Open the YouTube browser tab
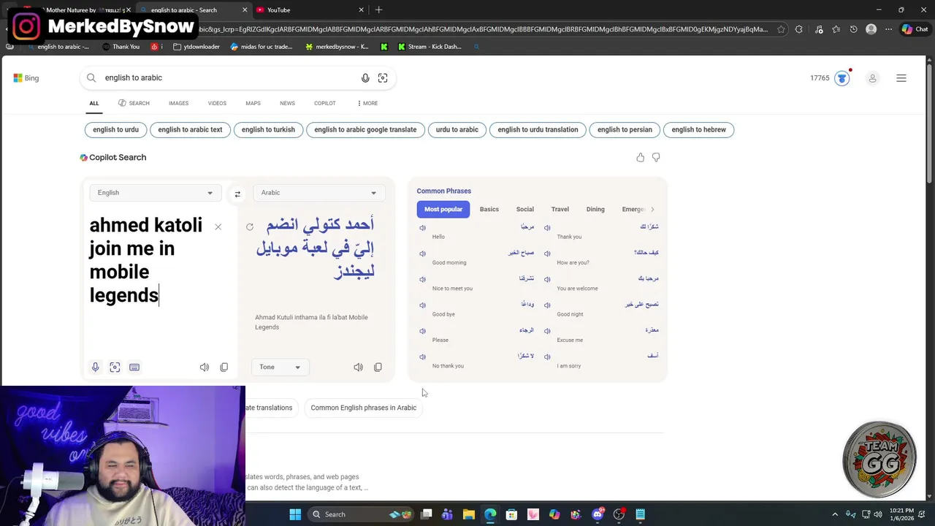This screenshot has height=526, width=935. click(x=310, y=10)
